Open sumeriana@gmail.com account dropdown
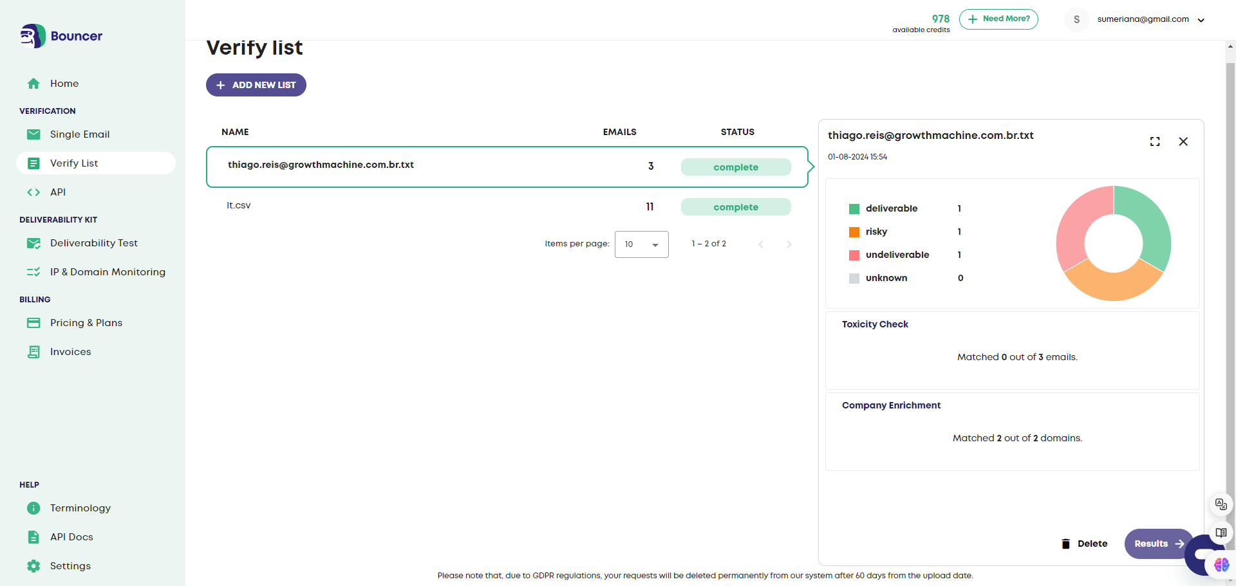This screenshot has width=1236, height=586. 1151,19
